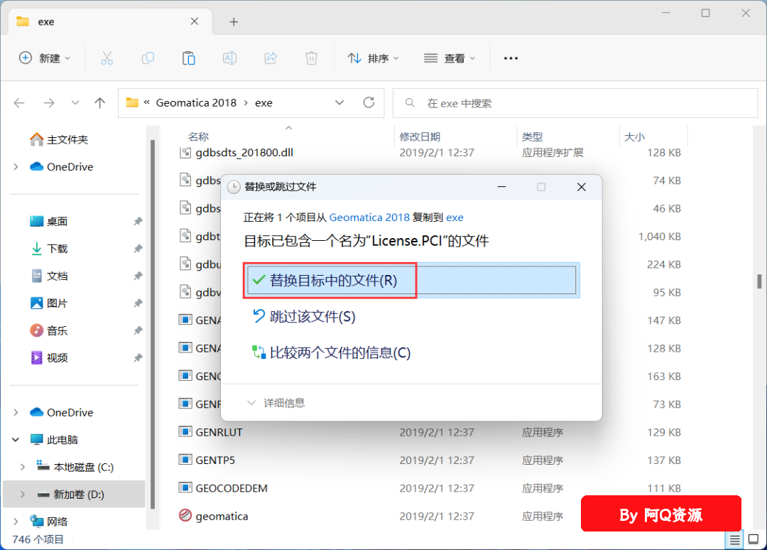Sort by 名称 column header
The image size is (767, 550).
(198, 136)
